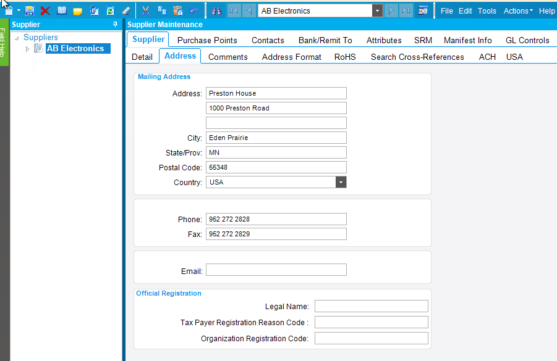
Task: Search suppliers with binoculars icon
Action: click(x=217, y=10)
